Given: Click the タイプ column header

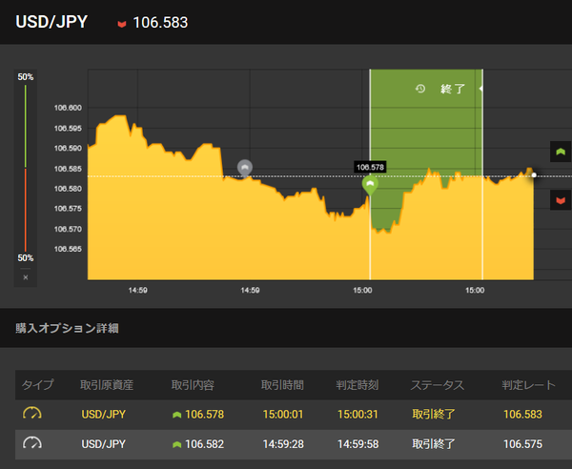Looking at the screenshot, I should click(37, 385).
